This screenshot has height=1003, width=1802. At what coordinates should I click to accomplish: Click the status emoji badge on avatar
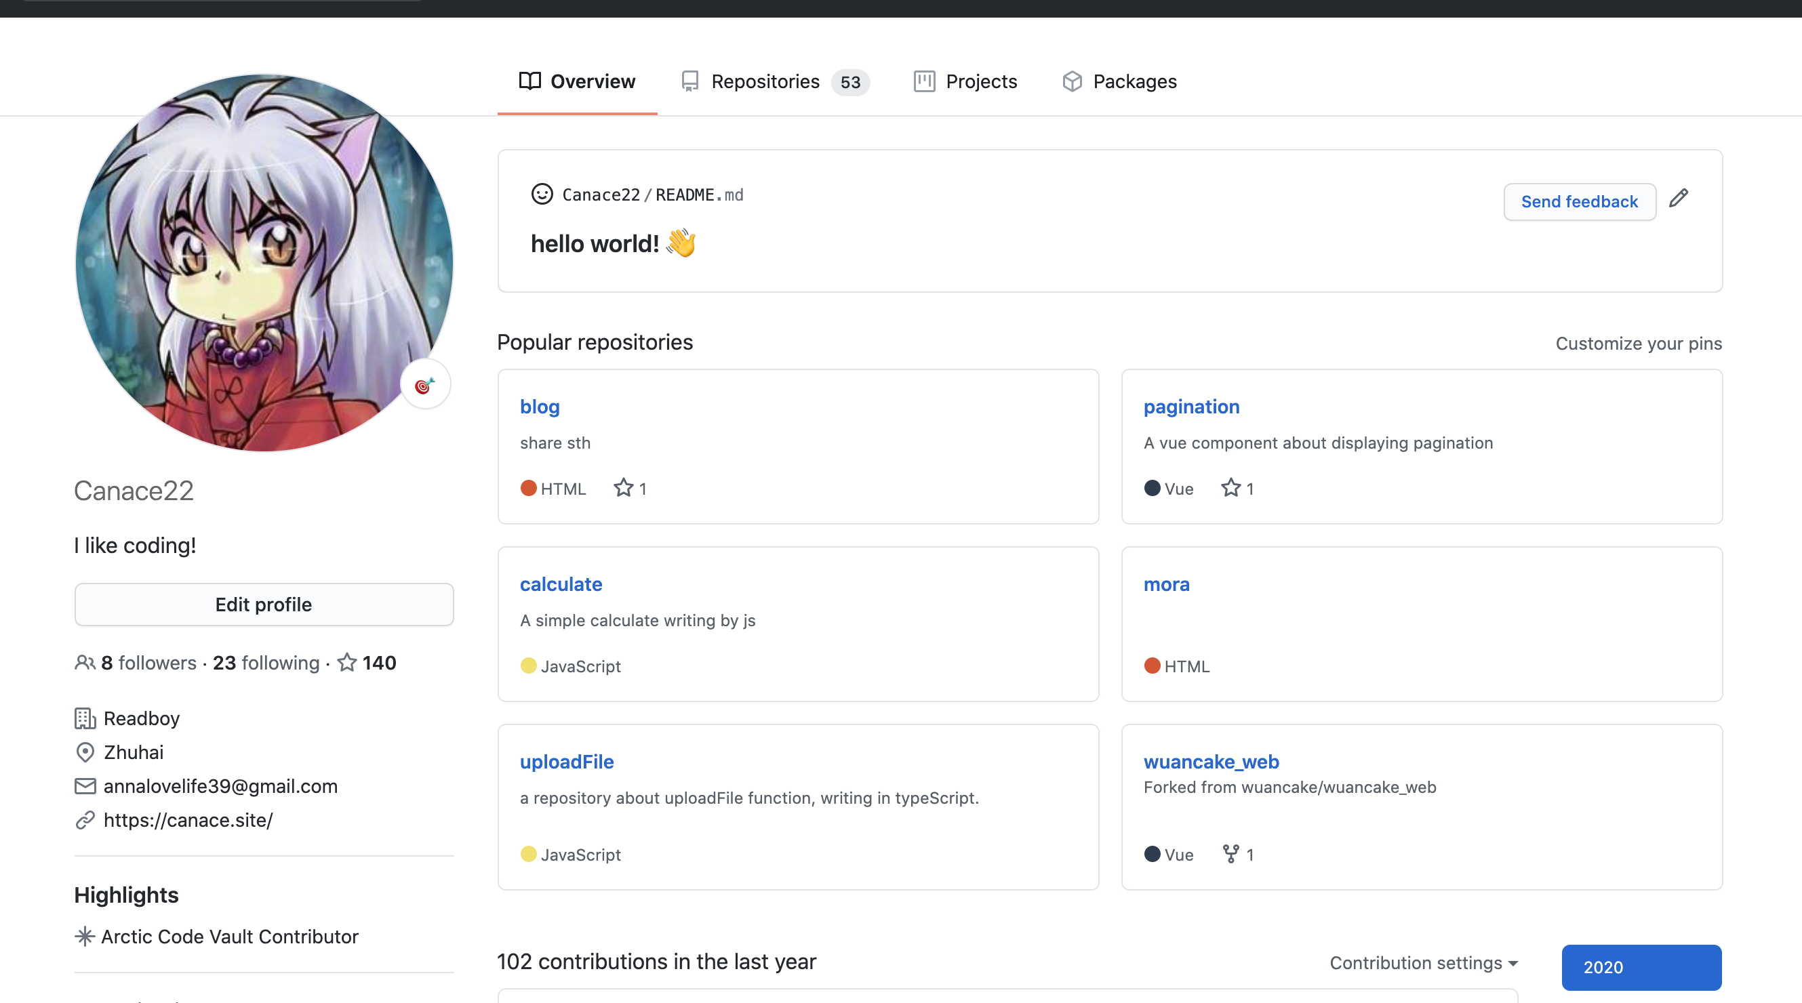point(424,385)
